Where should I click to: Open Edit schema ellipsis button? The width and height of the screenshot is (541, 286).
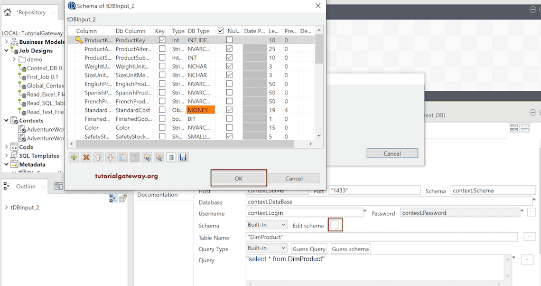click(334, 225)
